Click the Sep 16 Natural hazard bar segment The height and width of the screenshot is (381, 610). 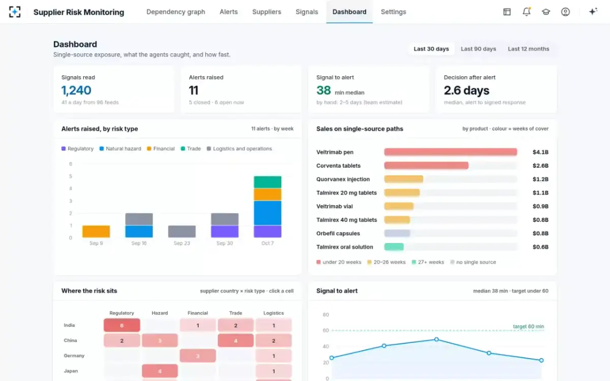(139, 232)
